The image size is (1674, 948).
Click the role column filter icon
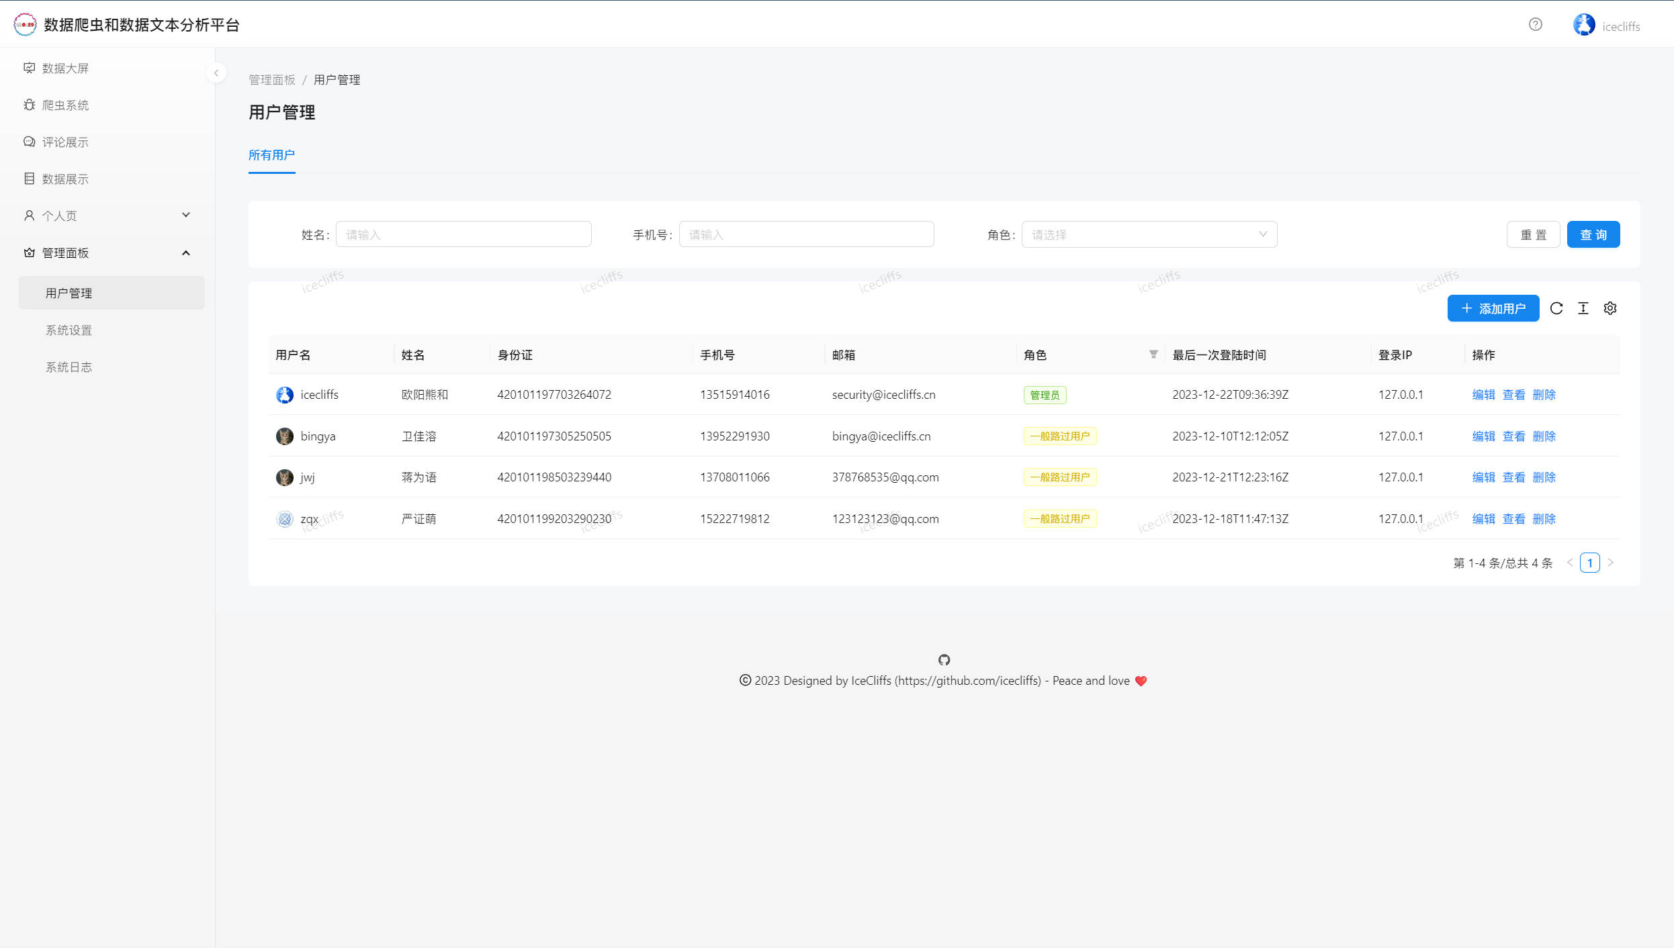point(1153,354)
